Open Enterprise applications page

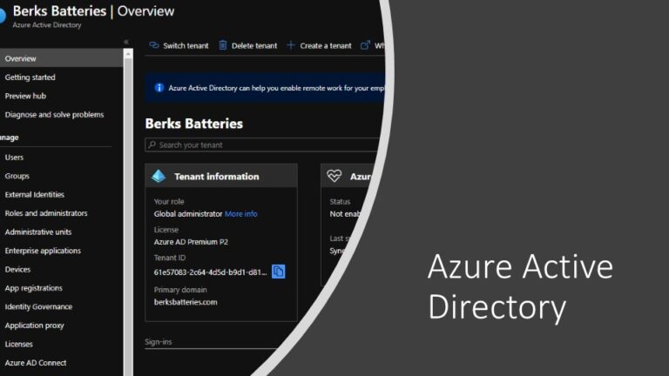[x=43, y=251]
